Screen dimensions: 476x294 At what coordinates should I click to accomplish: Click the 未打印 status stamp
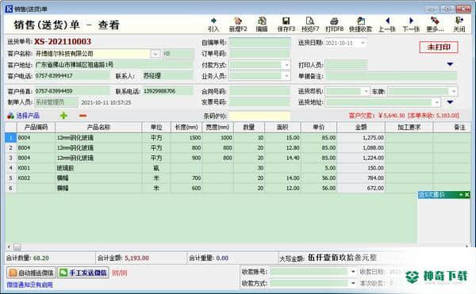pyautogui.click(x=439, y=47)
